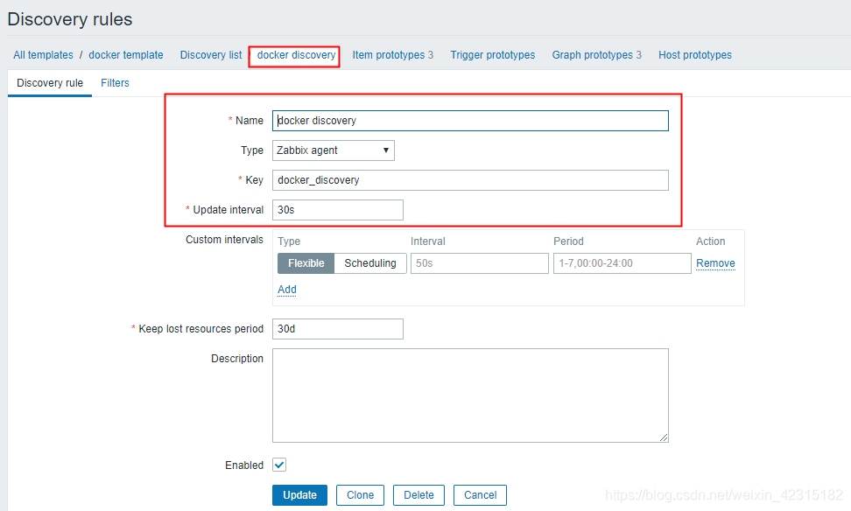Click the Delete button
851x511 pixels.
[418, 495]
